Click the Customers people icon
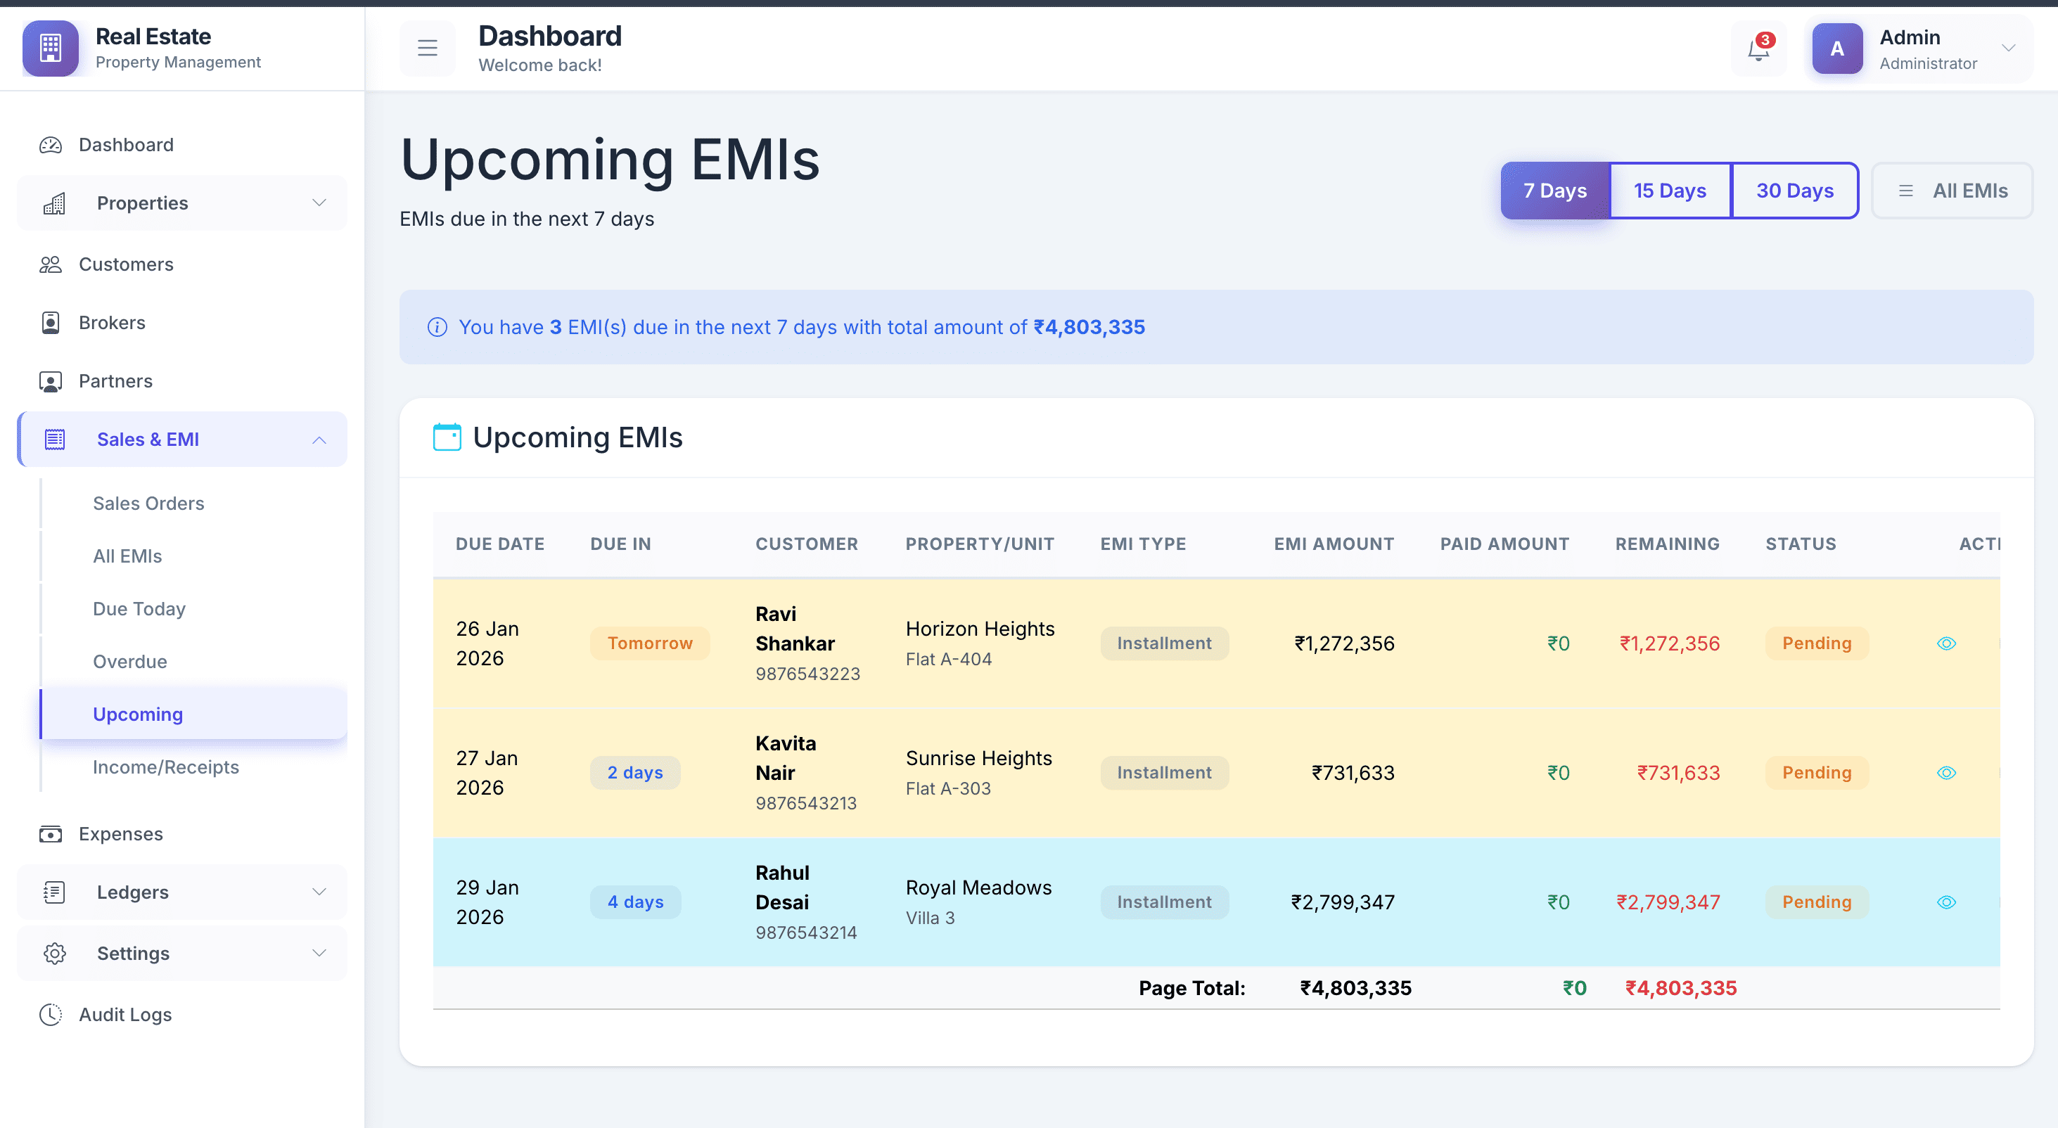 [51, 264]
